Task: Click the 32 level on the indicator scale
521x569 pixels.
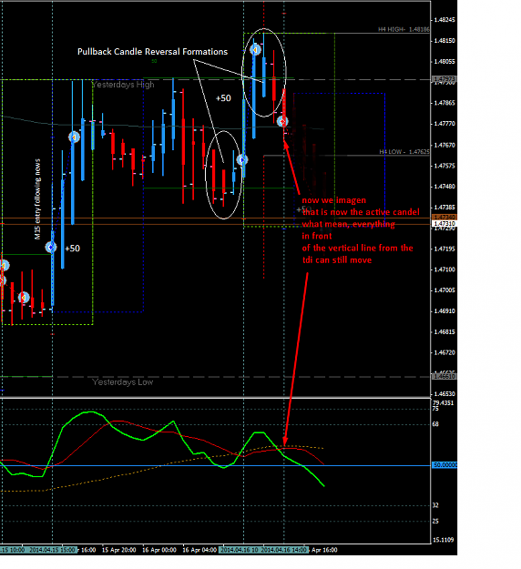Action: click(435, 505)
